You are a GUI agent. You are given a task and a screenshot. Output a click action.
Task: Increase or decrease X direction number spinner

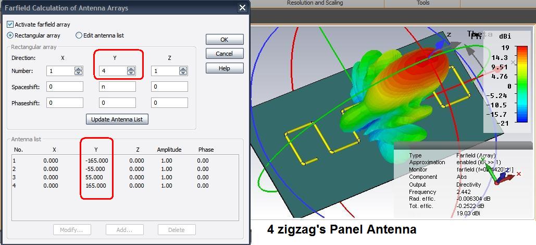pyautogui.click(x=78, y=71)
